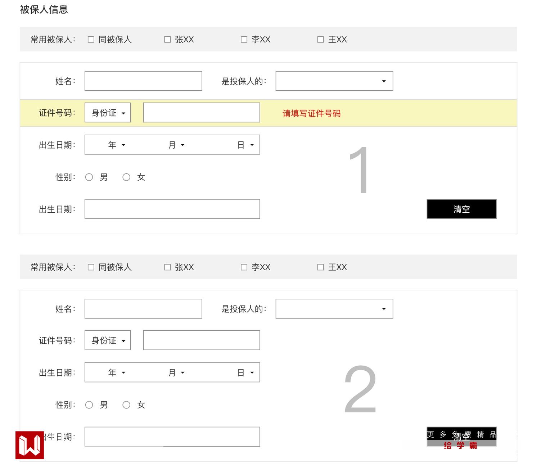Enable 王XX checkbox in form 2
The width and height of the screenshot is (537, 470).
tap(321, 267)
